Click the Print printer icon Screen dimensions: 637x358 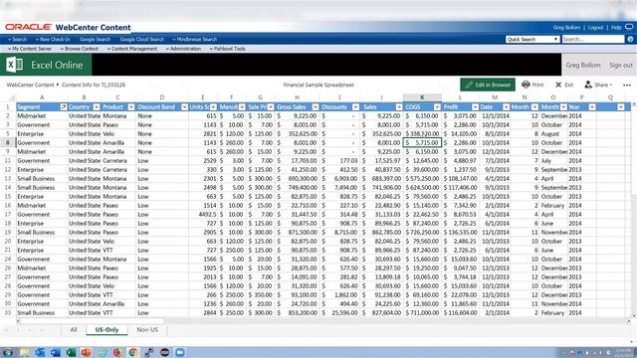point(526,85)
